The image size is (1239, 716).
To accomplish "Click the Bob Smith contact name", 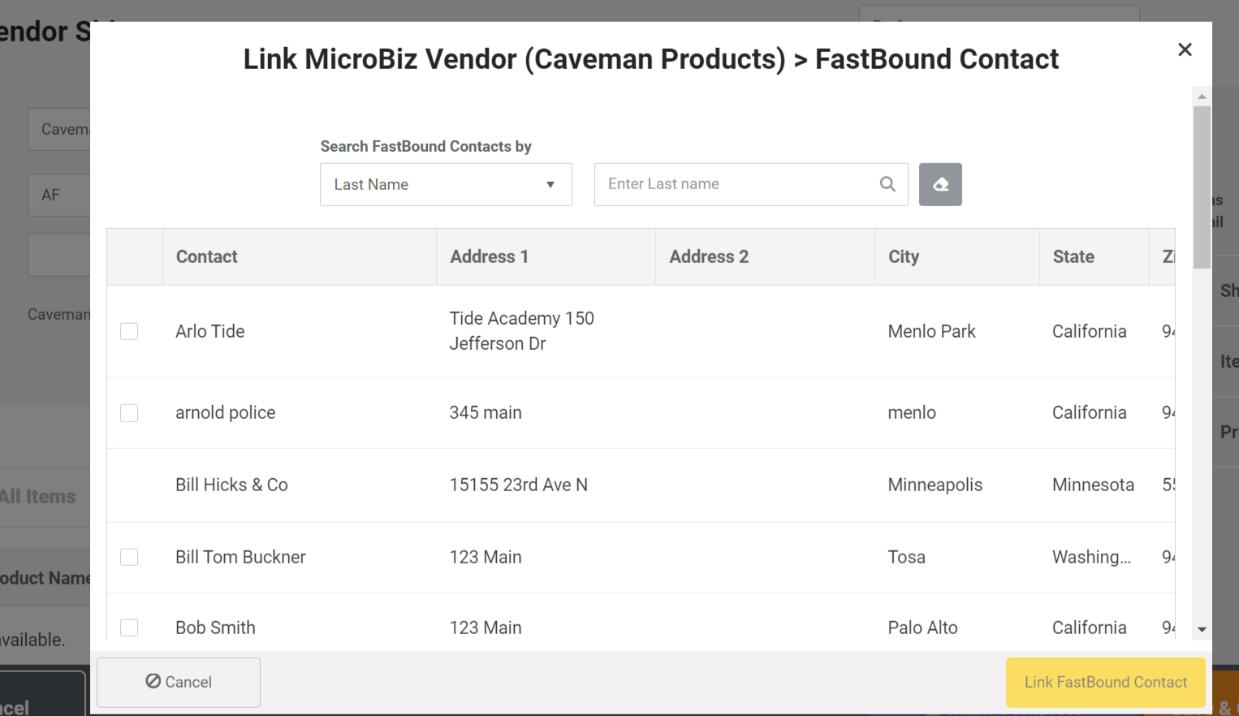I will (215, 628).
